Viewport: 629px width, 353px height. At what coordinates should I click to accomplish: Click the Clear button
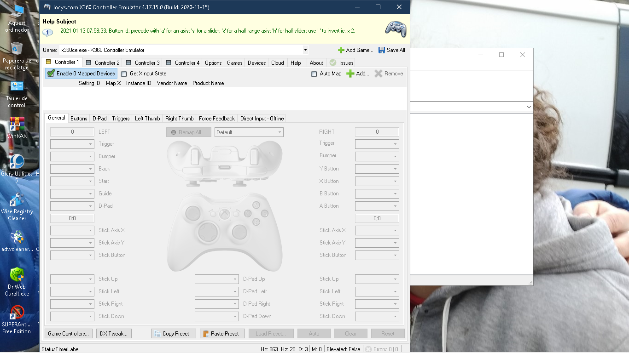pos(351,334)
